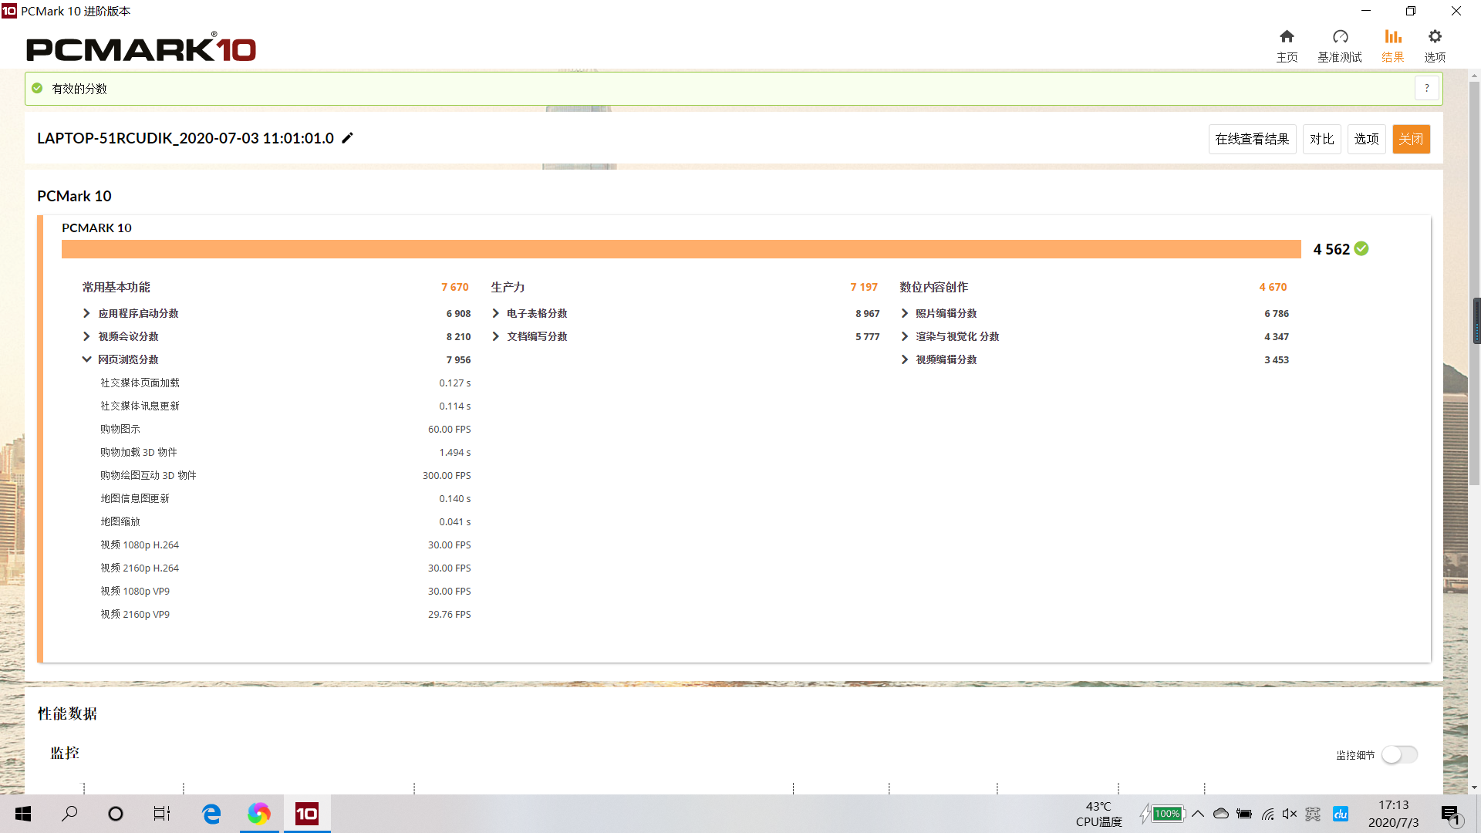Launch Microsoft Edge from taskbar
Image resolution: width=1481 pixels, height=833 pixels.
211,814
